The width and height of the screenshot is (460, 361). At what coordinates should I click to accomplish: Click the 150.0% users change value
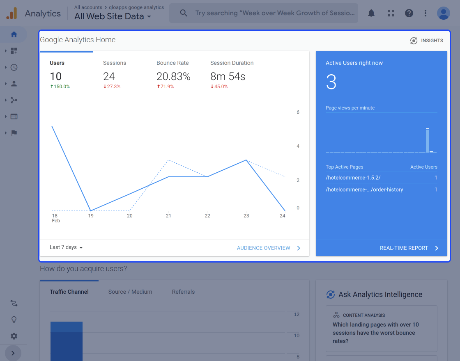60,87
